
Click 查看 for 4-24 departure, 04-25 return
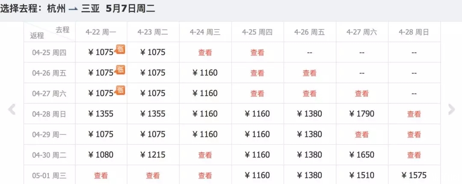coord(205,53)
